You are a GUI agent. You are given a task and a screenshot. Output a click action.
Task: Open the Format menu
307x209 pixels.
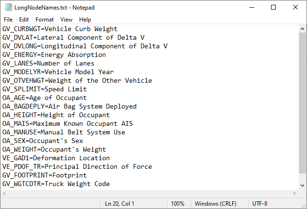(x=45, y=20)
